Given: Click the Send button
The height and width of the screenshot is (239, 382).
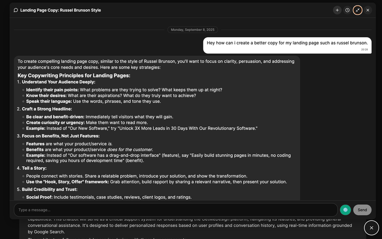Looking at the screenshot, I should pos(362,210).
